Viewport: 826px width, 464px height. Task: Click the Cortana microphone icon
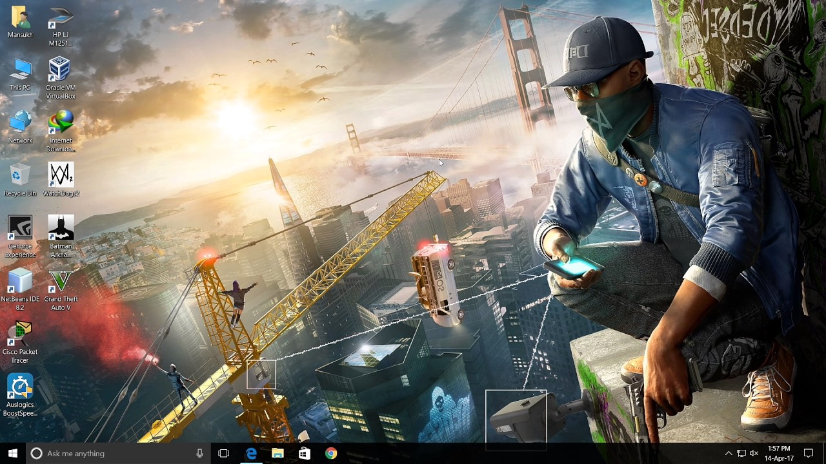click(x=199, y=454)
